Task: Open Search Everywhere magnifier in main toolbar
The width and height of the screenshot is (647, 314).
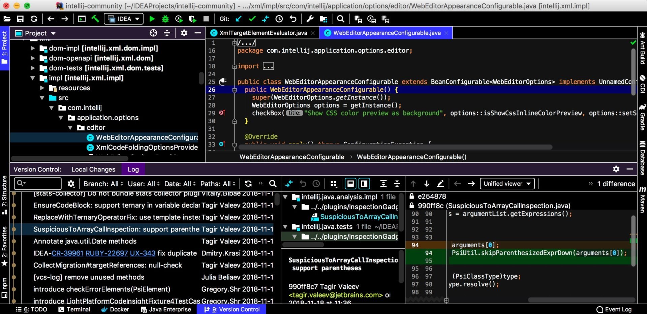Action: [340, 19]
